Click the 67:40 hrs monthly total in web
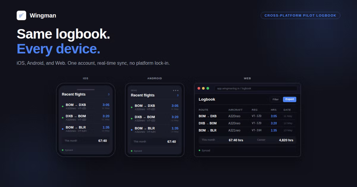 pos(236,140)
